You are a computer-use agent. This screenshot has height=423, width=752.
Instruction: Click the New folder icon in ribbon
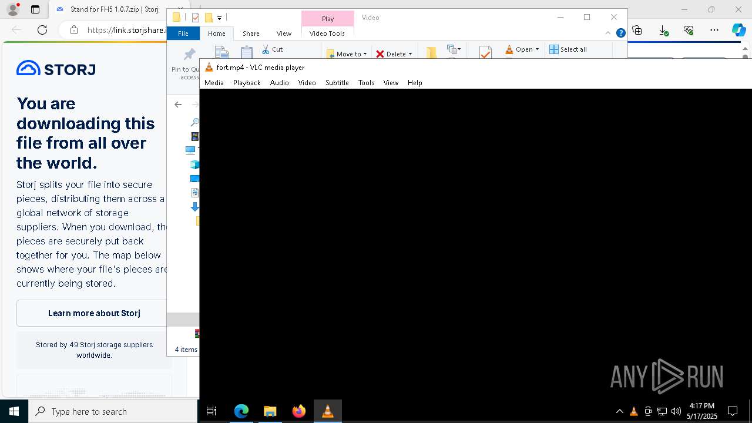(431, 53)
